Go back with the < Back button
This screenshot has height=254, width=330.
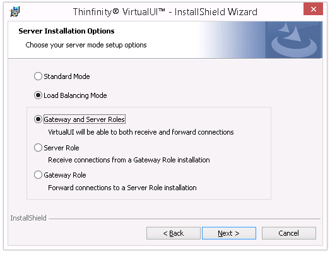(174, 233)
